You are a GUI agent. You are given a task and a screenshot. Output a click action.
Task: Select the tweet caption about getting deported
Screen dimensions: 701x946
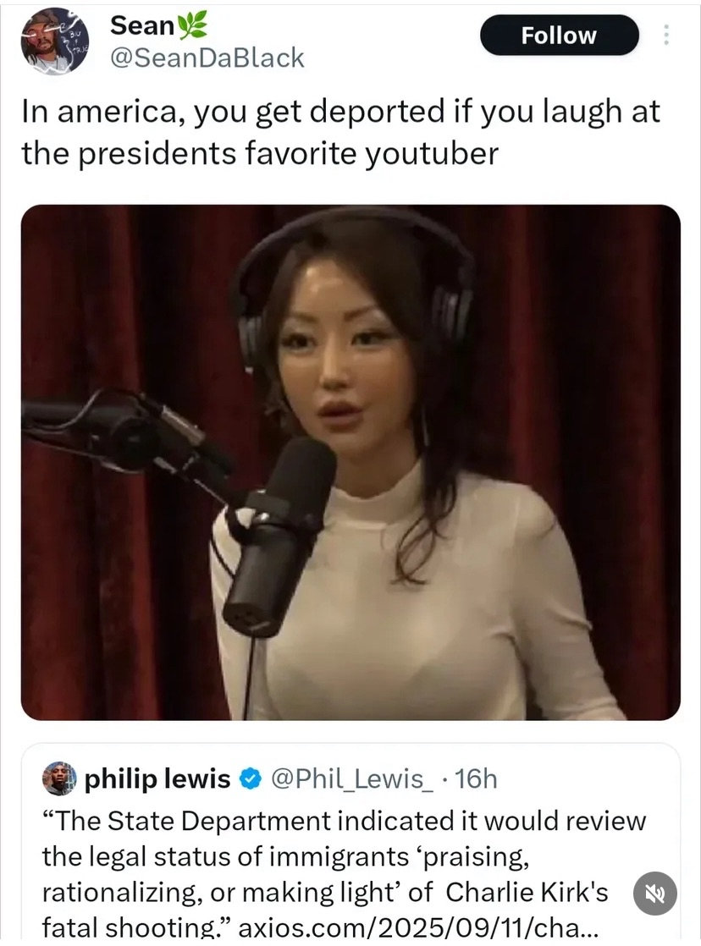340,131
